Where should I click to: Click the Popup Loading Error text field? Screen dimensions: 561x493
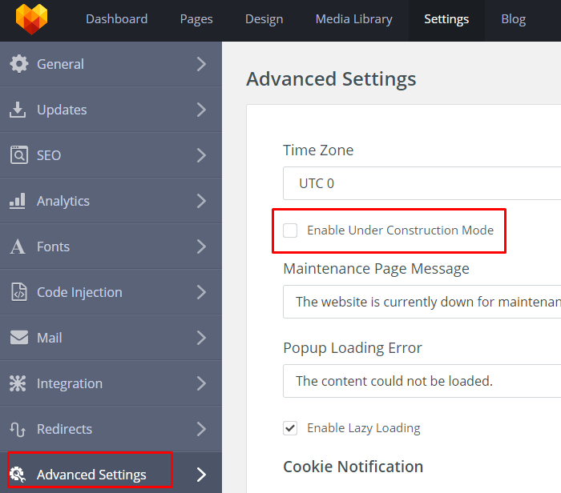(x=422, y=381)
